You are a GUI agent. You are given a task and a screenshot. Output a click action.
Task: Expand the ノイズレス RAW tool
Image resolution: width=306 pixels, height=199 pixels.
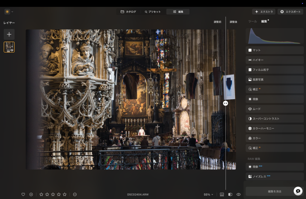275,176
